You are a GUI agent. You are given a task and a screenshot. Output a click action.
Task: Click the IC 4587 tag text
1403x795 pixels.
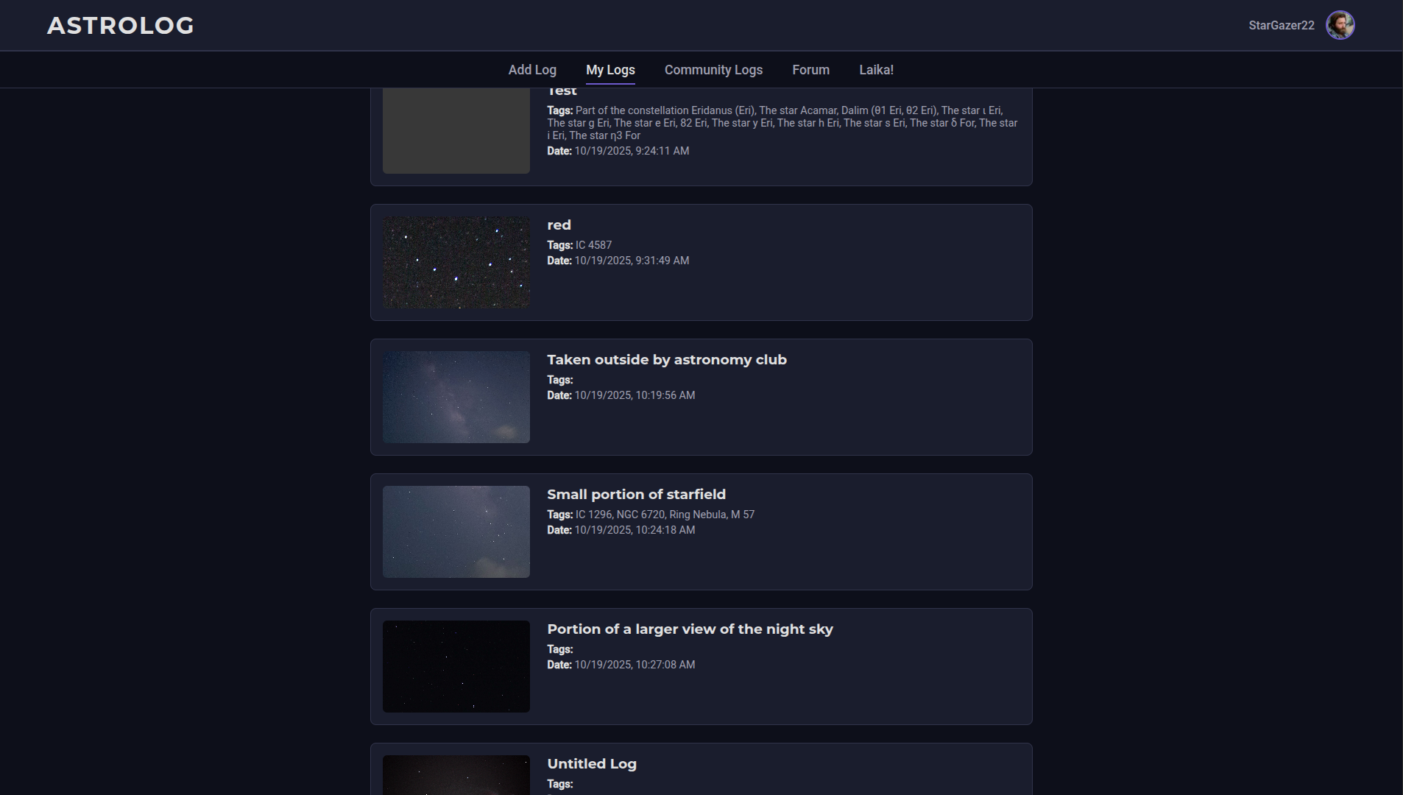click(x=593, y=245)
